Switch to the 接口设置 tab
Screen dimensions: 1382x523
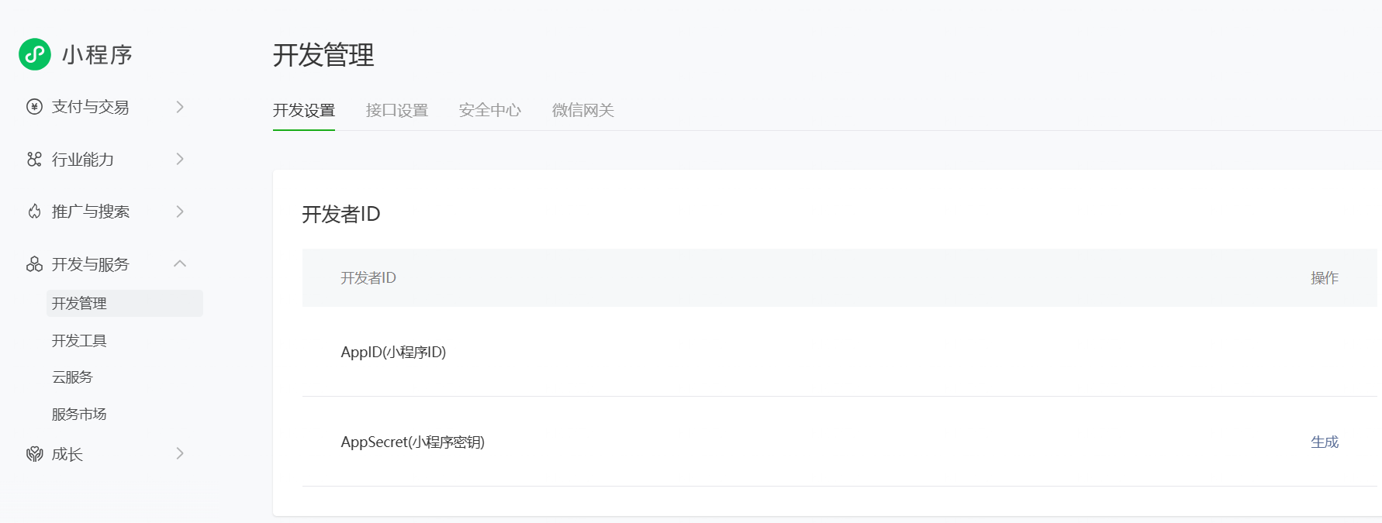[397, 111]
